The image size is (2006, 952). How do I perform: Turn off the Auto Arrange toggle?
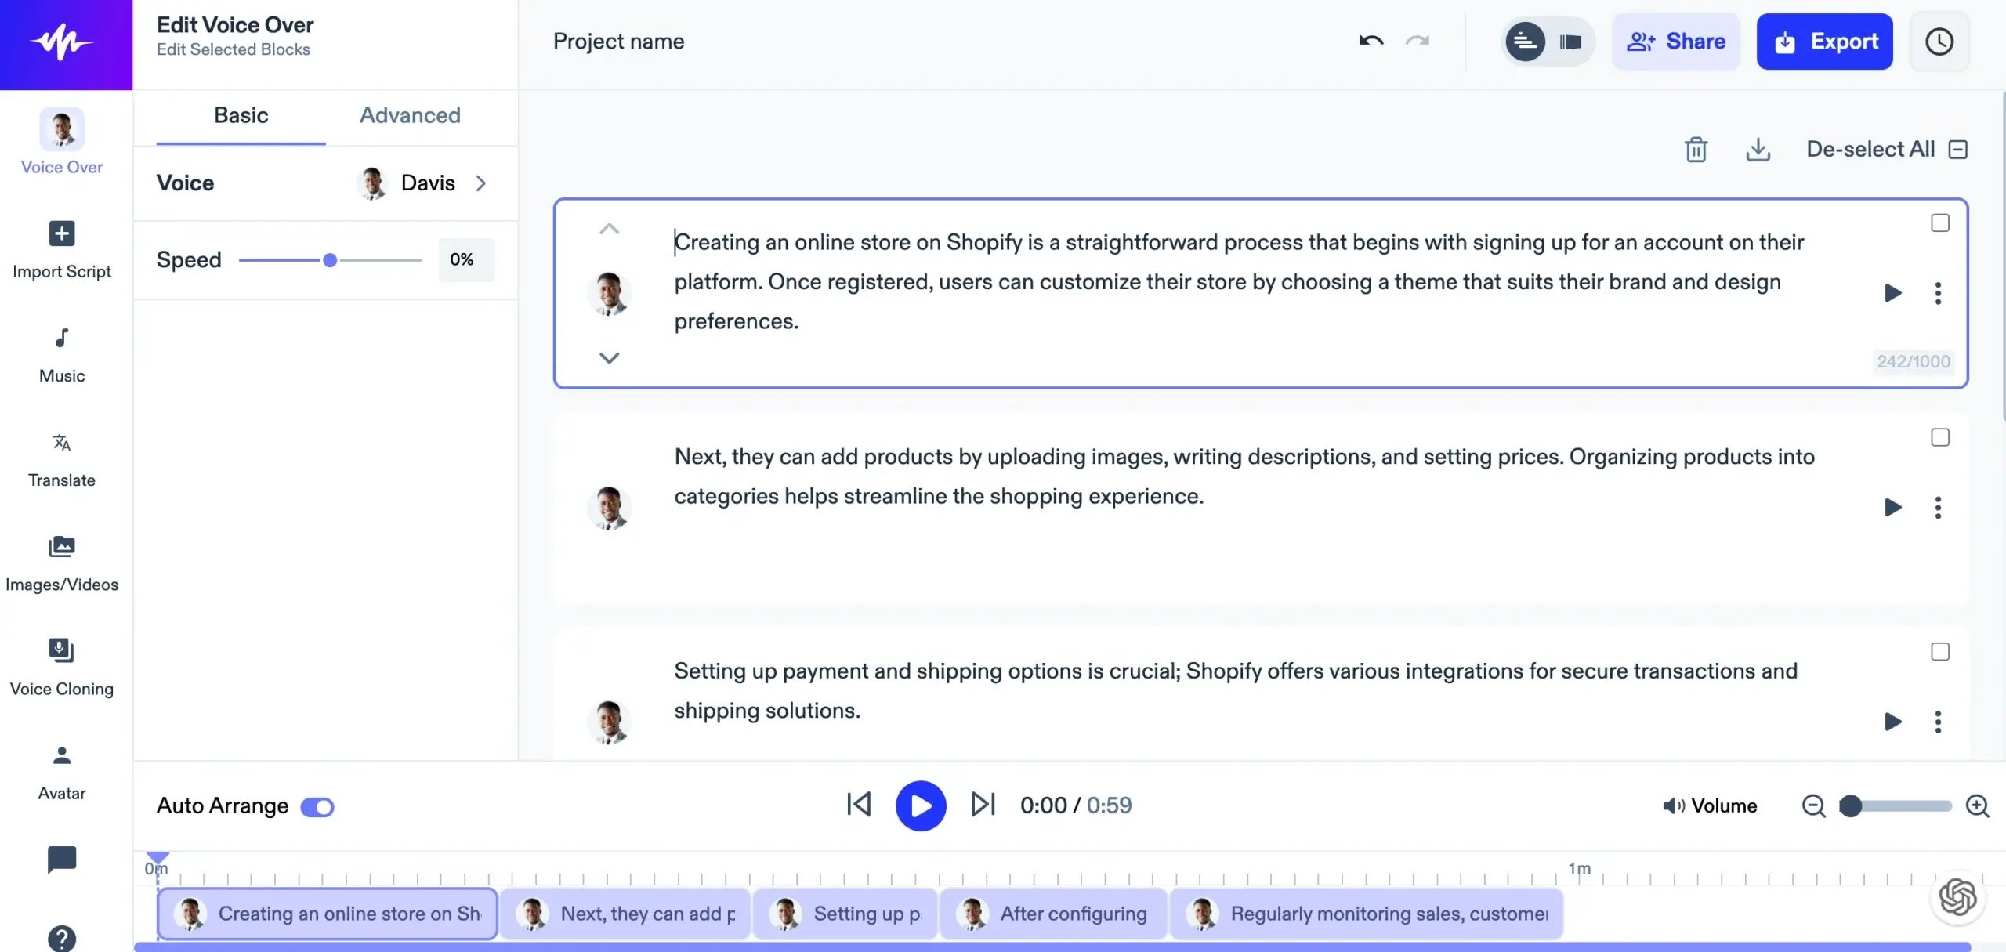pos(317,806)
